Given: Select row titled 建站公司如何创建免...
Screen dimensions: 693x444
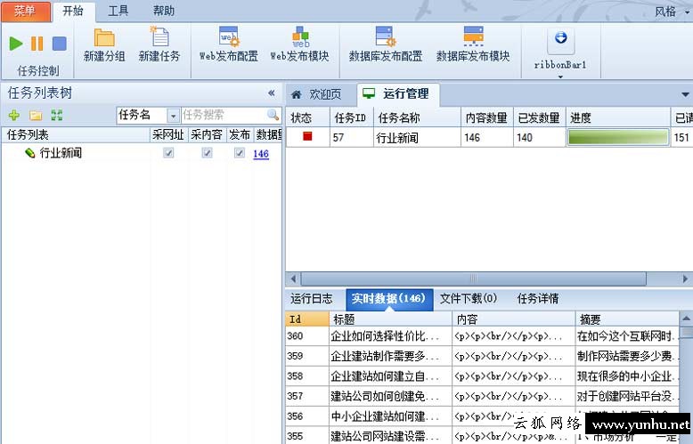Looking at the screenshot, I should (x=482, y=396).
